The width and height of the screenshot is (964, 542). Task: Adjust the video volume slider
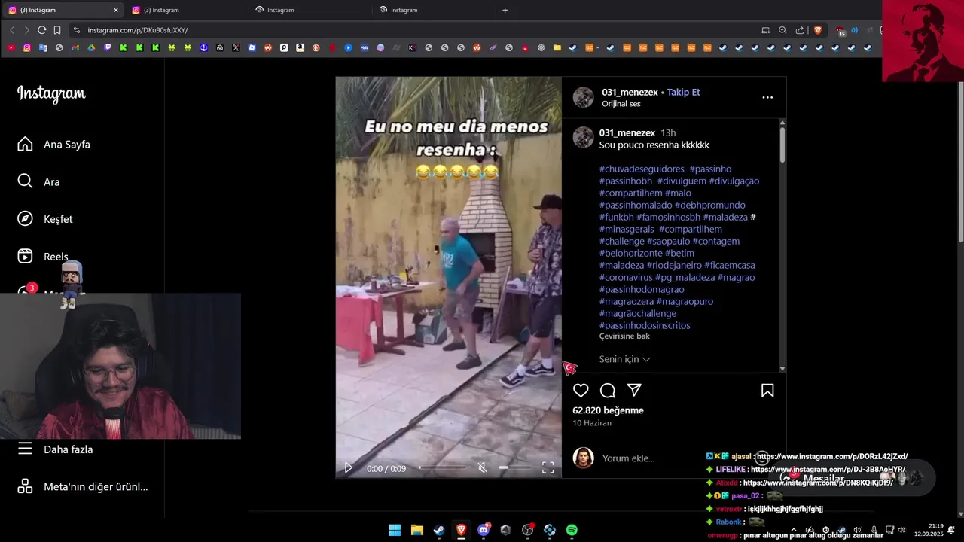tap(514, 468)
